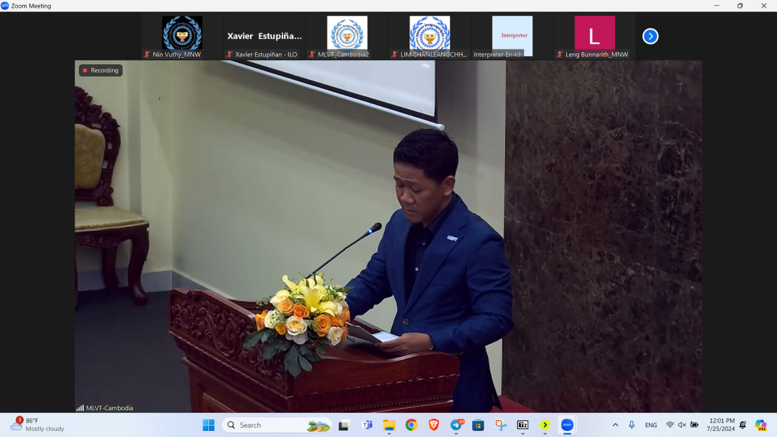Launch Google Chrome from taskbar
Viewport: 777px width, 437px height.
[x=411, y=425]
